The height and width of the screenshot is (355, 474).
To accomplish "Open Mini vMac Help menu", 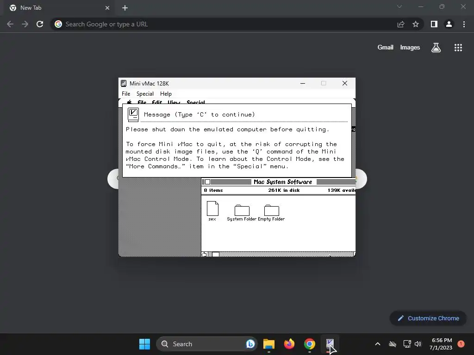I will [166, 94].
